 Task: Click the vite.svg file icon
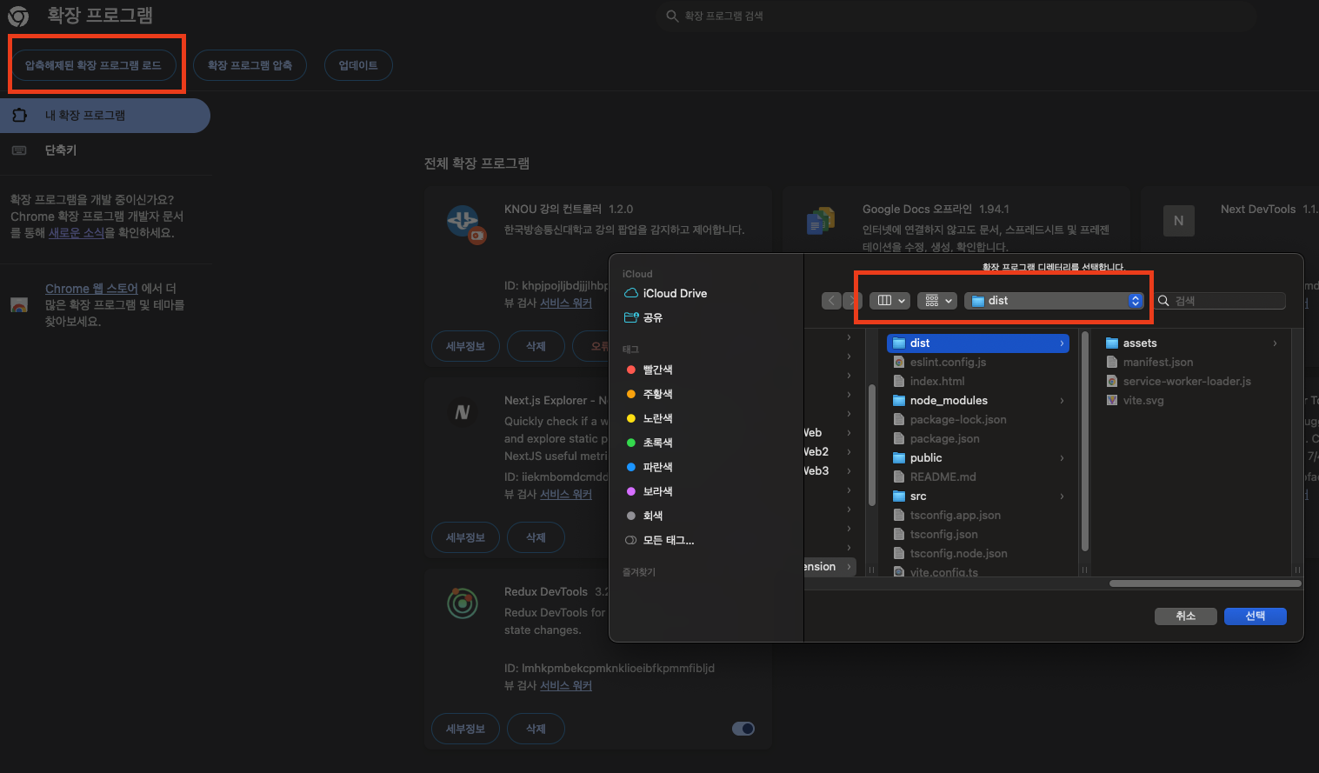[1112, 401]
